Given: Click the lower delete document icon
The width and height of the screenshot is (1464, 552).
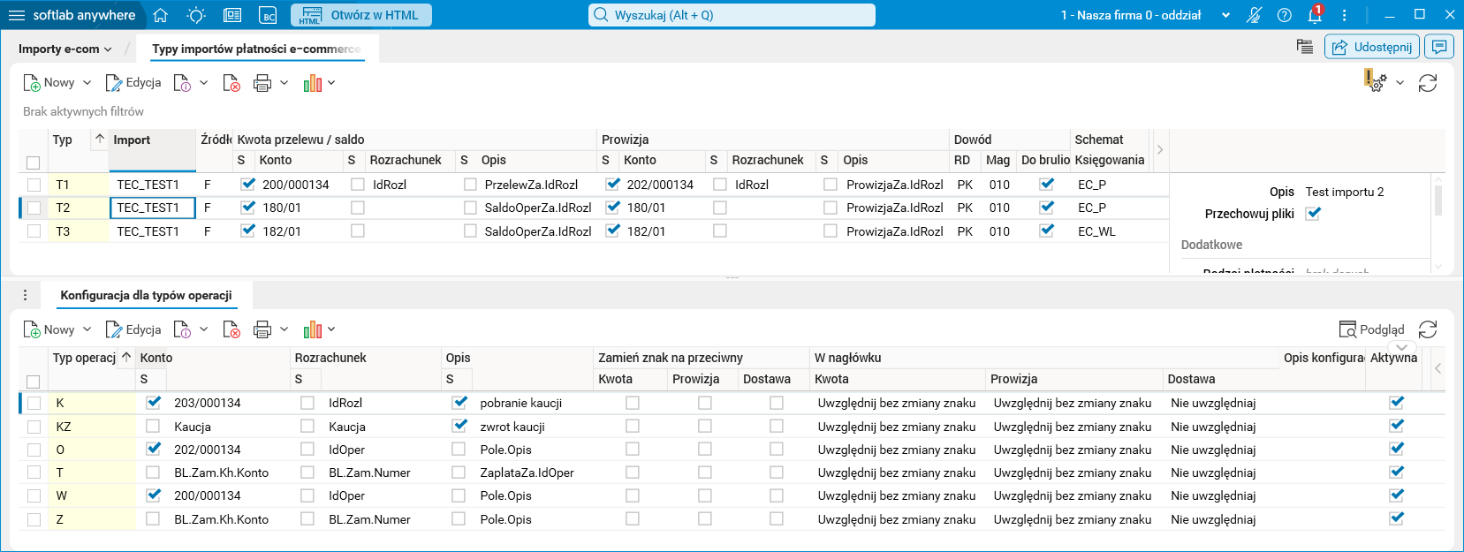Looking at the screenshot, I should [x=231, y=329].
